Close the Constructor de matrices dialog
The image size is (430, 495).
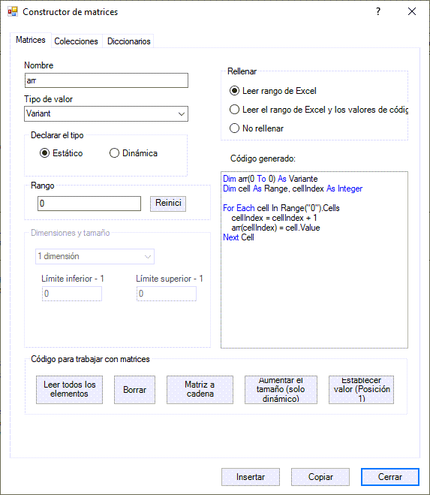412,12
